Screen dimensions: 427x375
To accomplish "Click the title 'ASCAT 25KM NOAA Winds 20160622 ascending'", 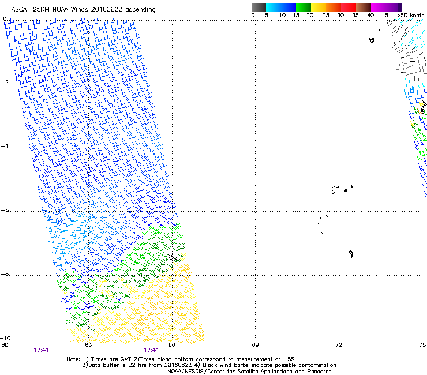I will coord(83,10).
